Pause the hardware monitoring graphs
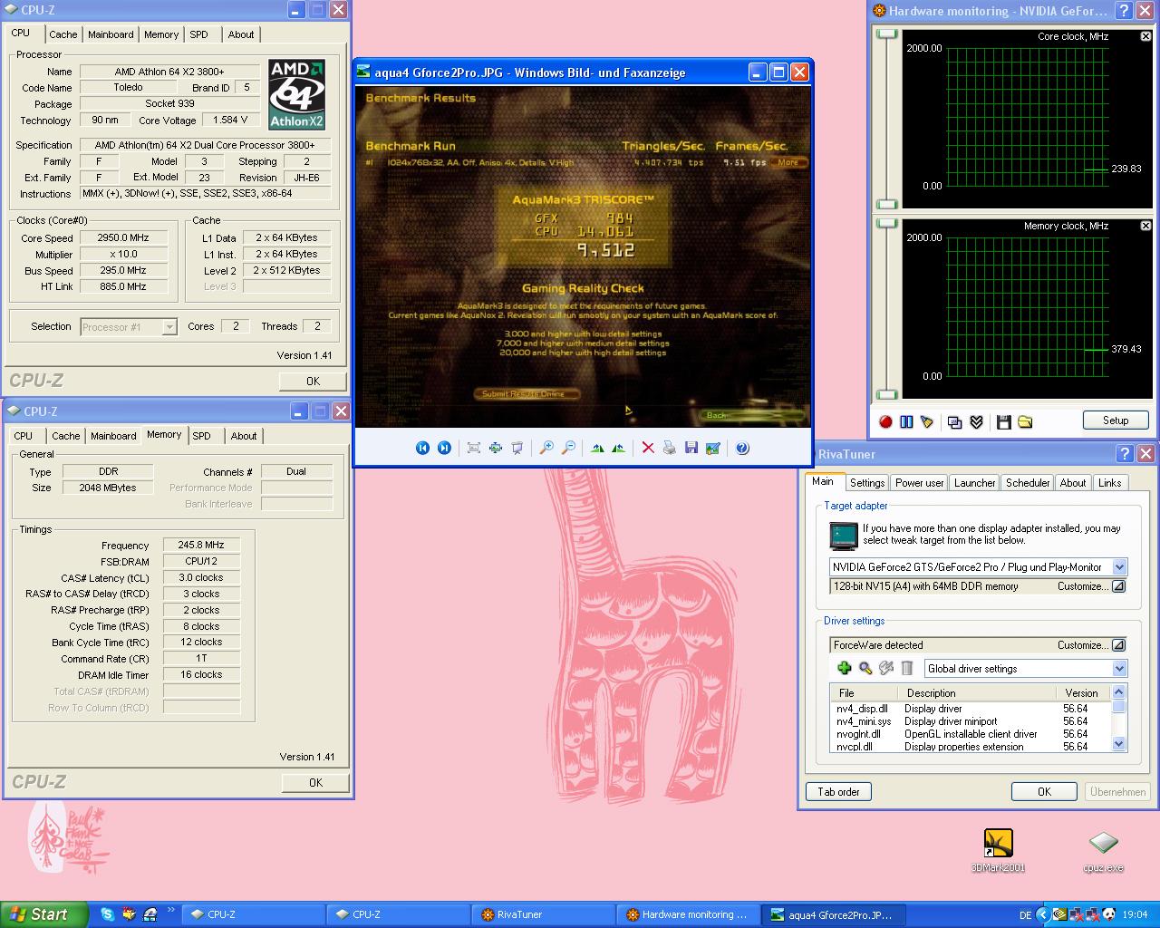 (906, 421)
